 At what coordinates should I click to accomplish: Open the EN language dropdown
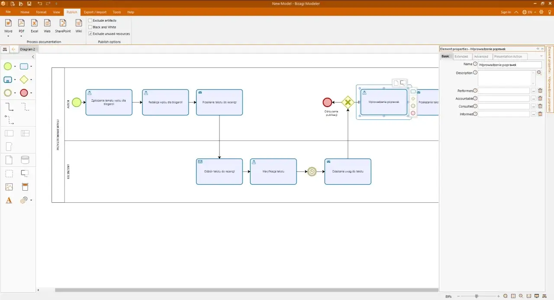(x=529, y=12)
